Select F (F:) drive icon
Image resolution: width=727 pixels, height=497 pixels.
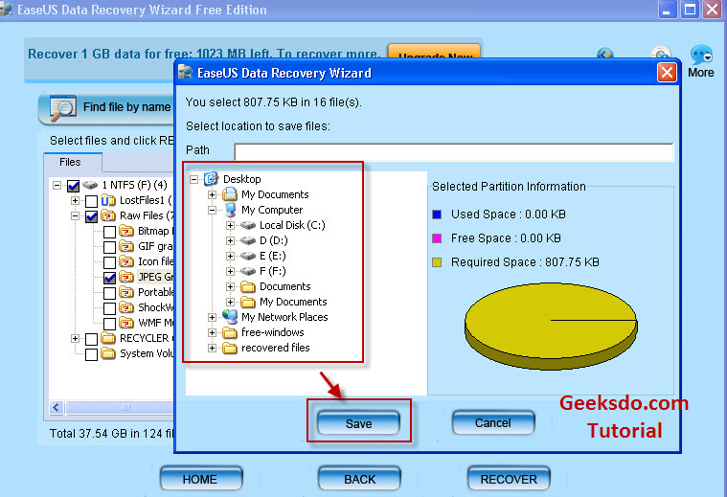(x=248, y=271)
